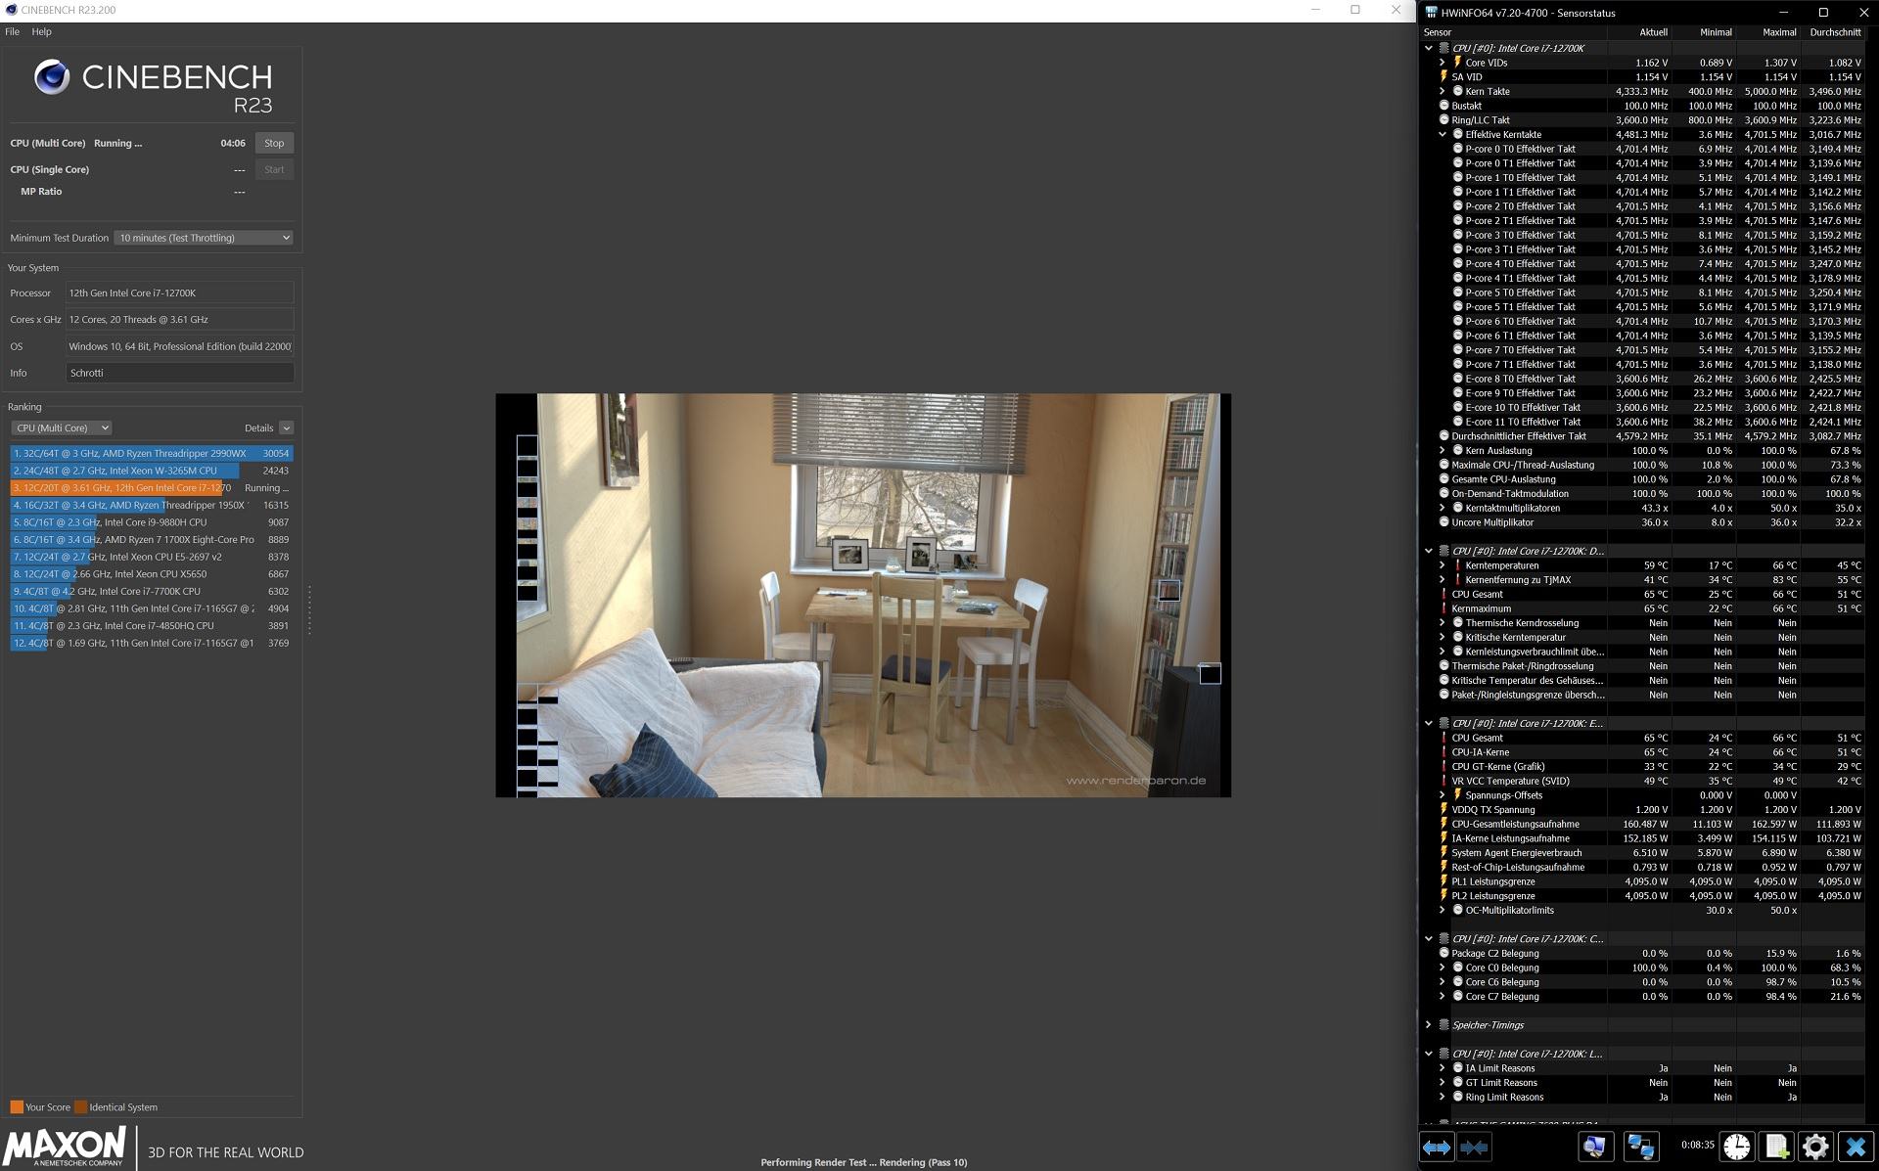Open the HWiNFO remote network monitors icon
Image resolution: width=1879 pixels, height=1171 pixels.
point(1641,1147)
